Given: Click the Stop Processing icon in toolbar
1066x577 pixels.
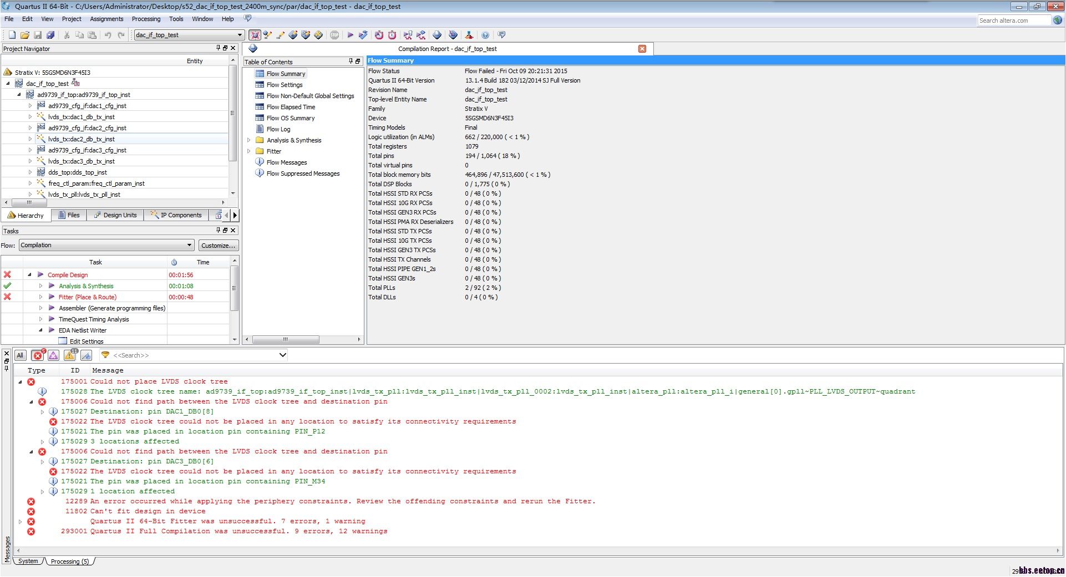Looking at the screenshot, I should (334, 35).
